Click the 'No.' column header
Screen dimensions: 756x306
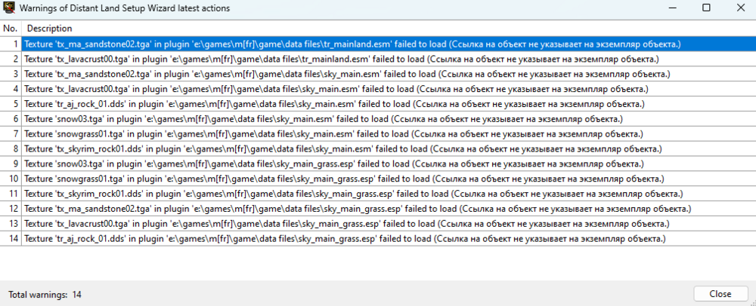(11, 29)
